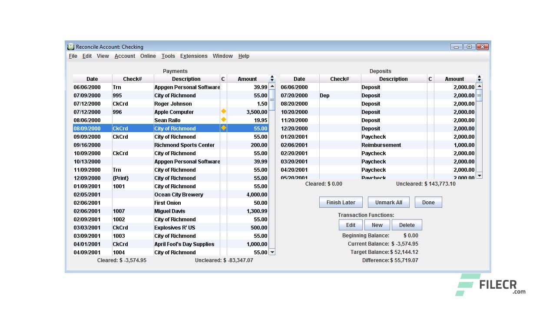Toggle cleared mark on selected City of Richmond row
Screen dimensions: 556x313
[223, 128]
